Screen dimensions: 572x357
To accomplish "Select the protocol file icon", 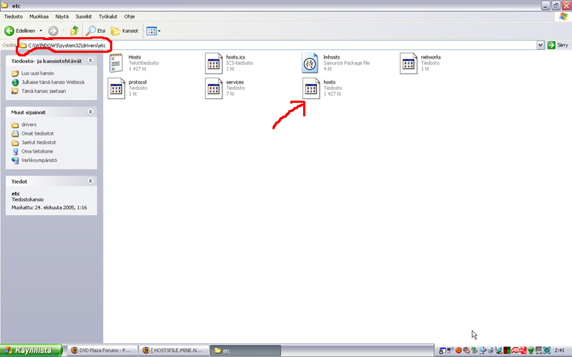I will point(117,89).
